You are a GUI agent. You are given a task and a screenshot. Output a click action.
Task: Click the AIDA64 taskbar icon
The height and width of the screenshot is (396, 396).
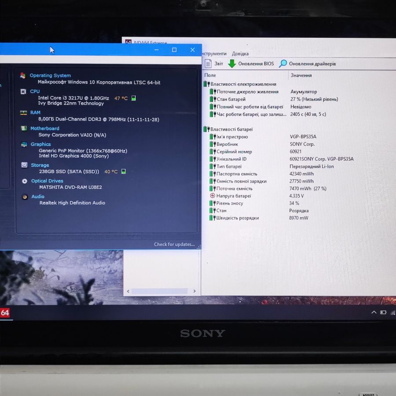click(x=5, y=313)
